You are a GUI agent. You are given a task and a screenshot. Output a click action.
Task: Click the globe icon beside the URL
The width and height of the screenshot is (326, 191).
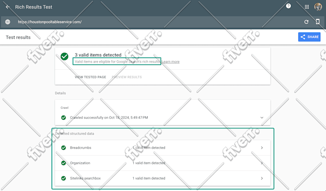tap(8, 22)
